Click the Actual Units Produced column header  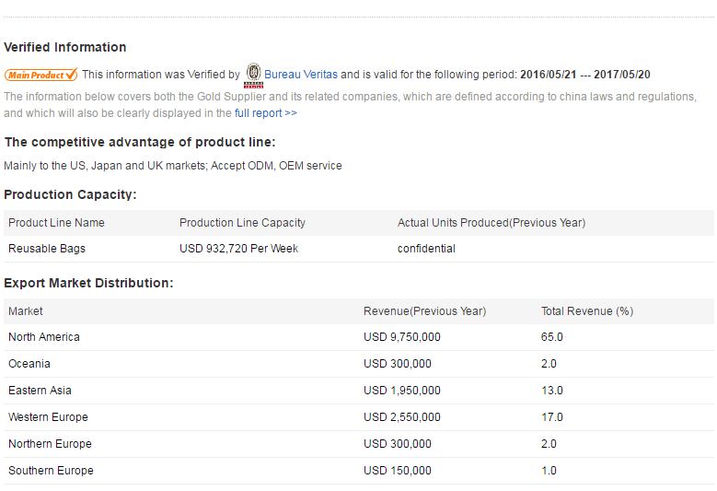click(491, 223)
